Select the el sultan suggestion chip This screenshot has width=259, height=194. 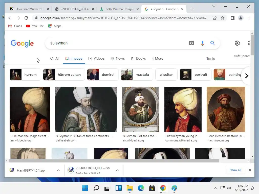(x=166, y=75)
